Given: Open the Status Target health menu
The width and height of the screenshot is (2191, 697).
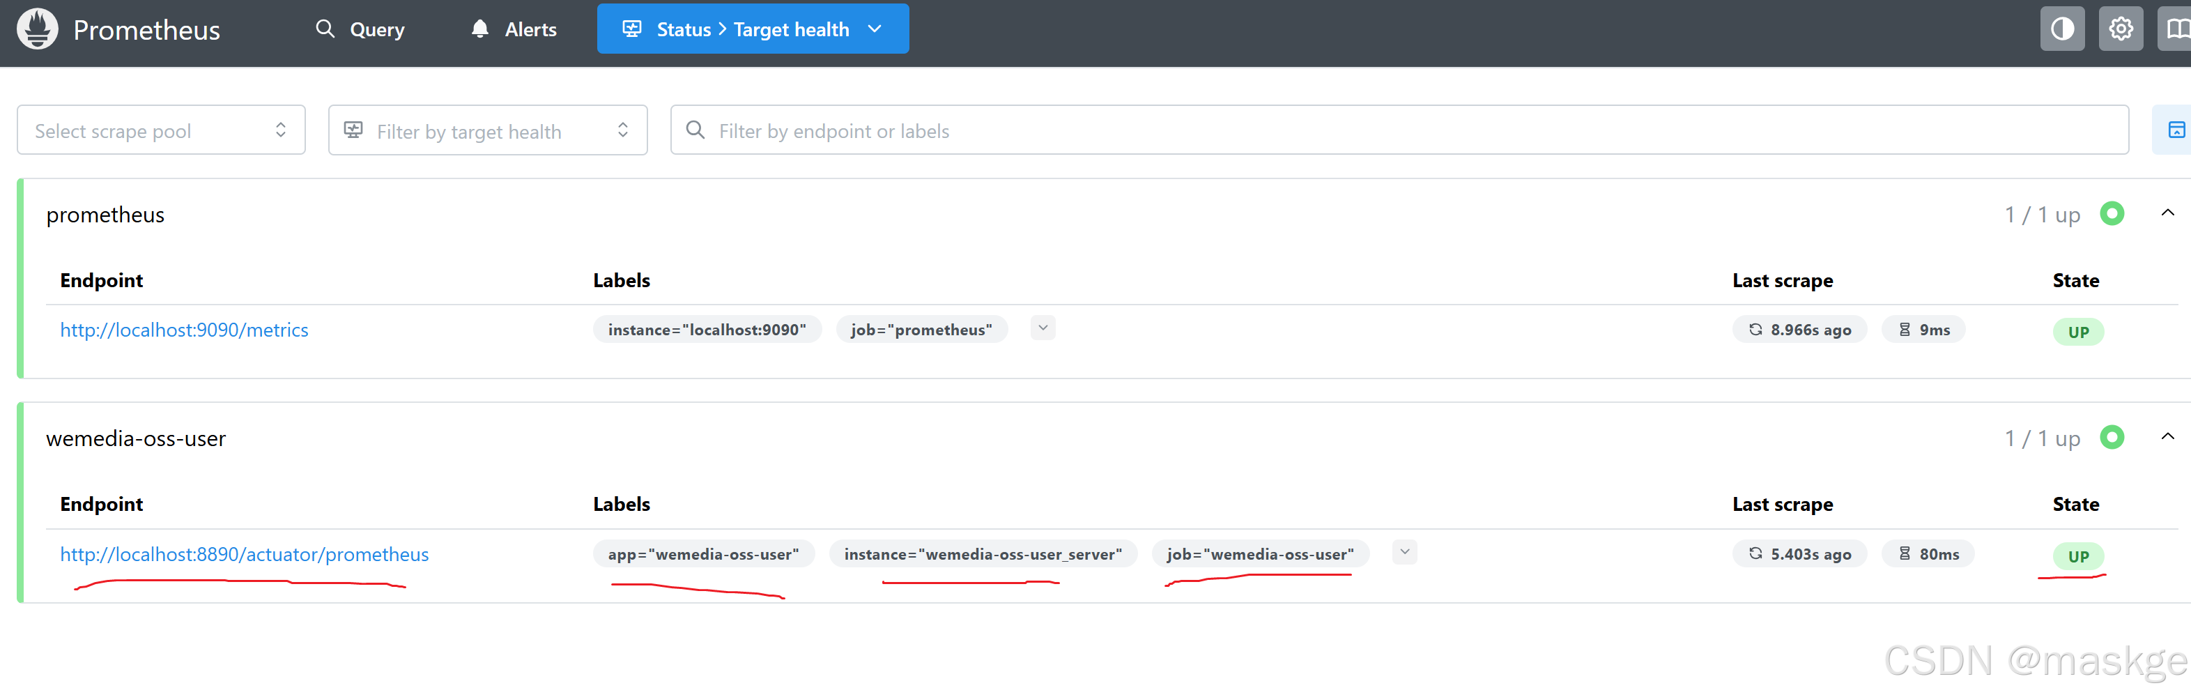Looking at the screenshot, I should tap(753, 29).
